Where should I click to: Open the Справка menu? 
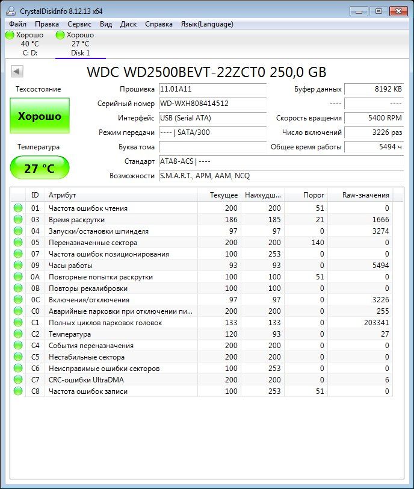pyautogui.click(x=159, y=24)
